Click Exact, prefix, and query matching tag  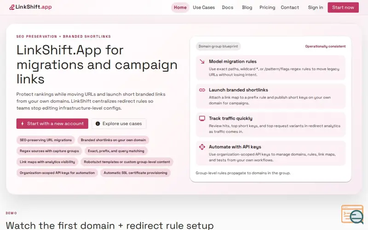coord(116,151)
